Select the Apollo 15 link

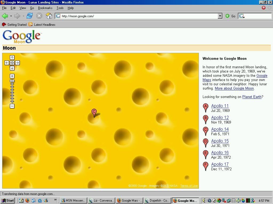click(220, 141)
